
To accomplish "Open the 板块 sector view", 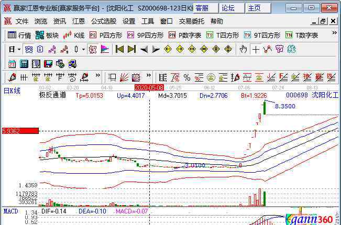I will [47, 35].
